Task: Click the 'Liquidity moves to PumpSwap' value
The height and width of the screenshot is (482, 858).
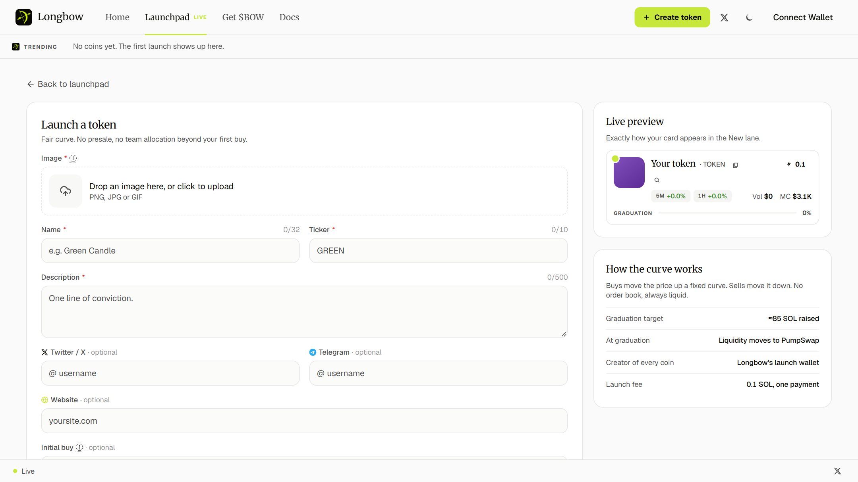Action: click(x=769, y=340)
